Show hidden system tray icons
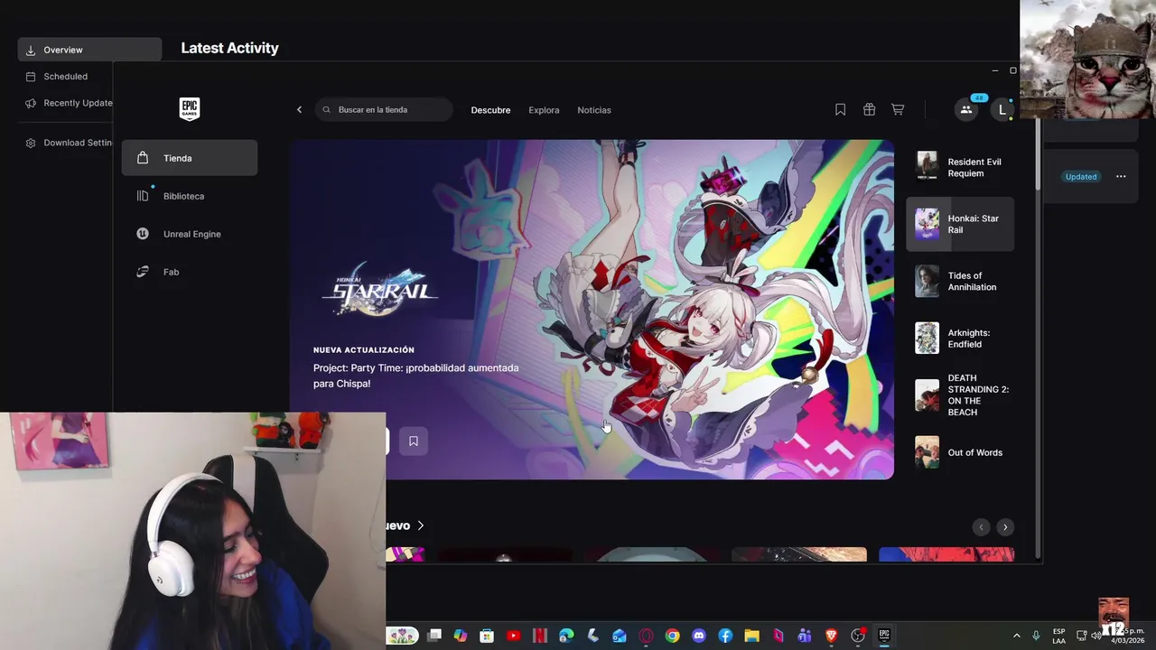This screenshot has width=1156, height=650. point(1016,636)
